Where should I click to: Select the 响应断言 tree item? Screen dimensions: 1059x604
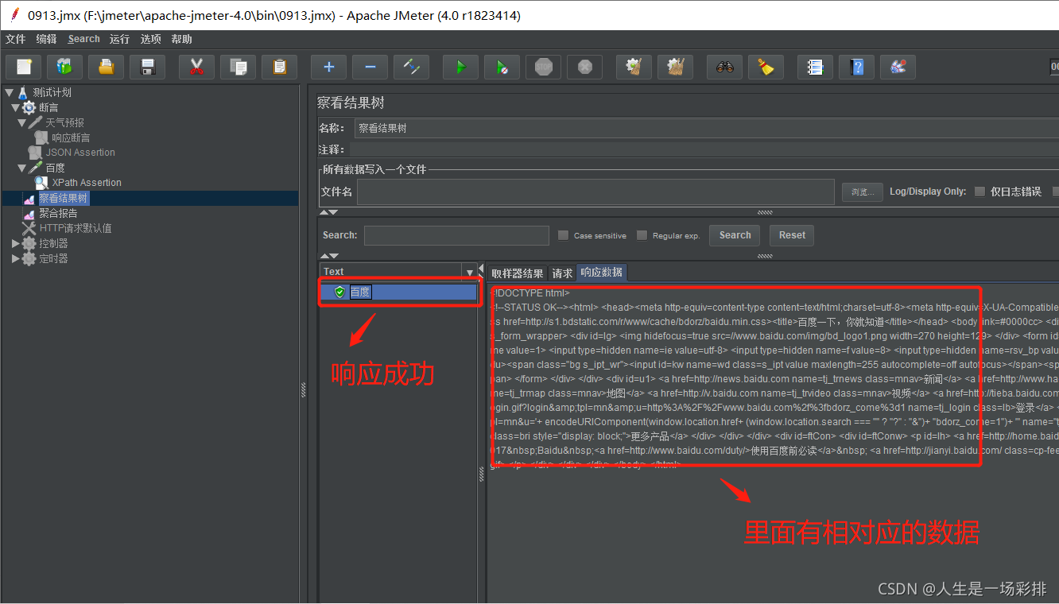point(71,137)
